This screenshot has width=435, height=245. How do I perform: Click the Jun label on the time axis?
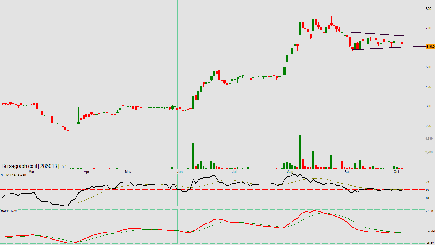(x=180, y=172)
